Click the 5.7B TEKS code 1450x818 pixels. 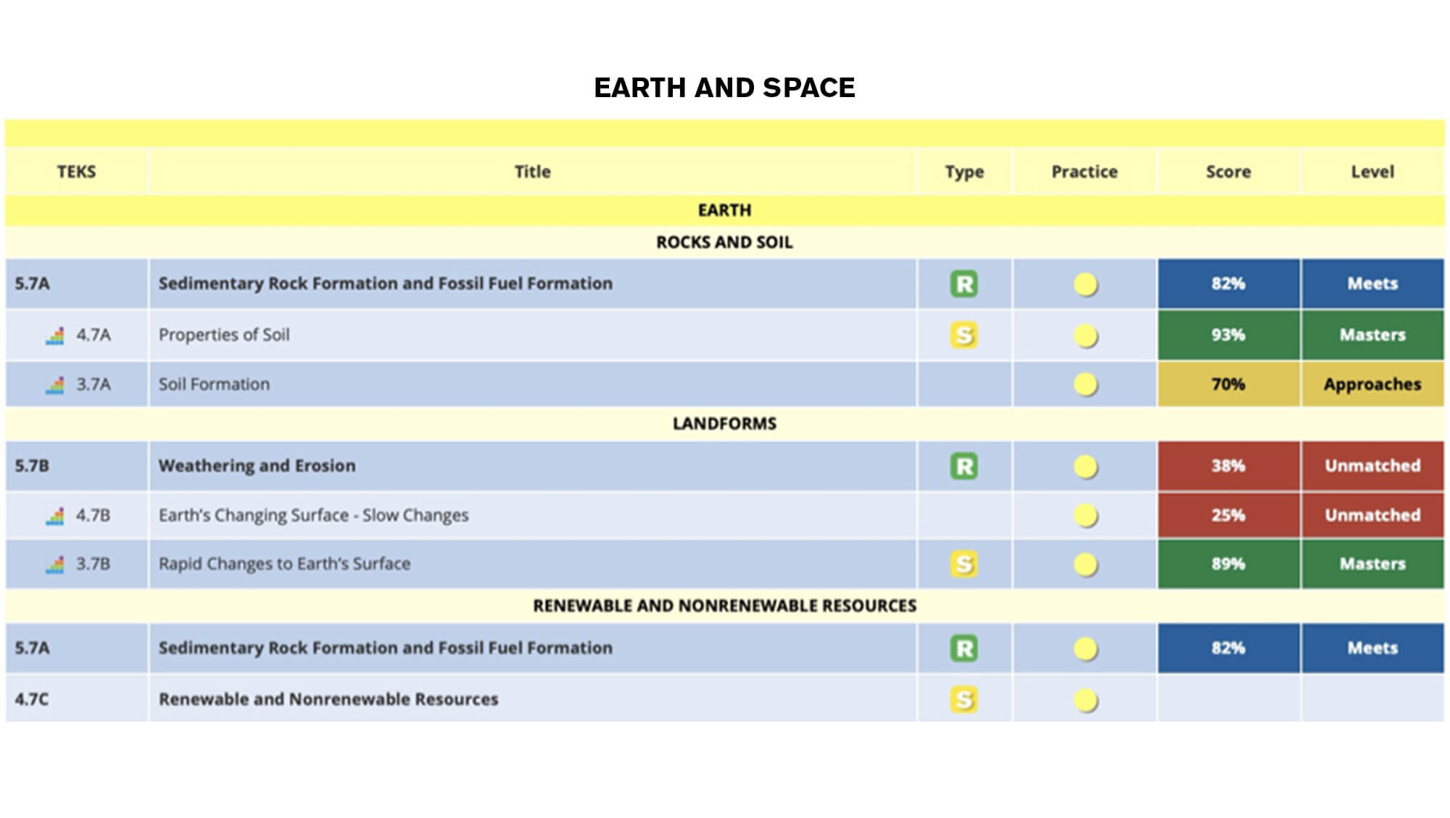click(32, 466)
